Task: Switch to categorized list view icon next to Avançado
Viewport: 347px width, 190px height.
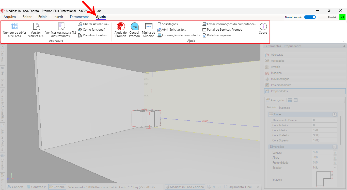Action: (x=290, y=100)
